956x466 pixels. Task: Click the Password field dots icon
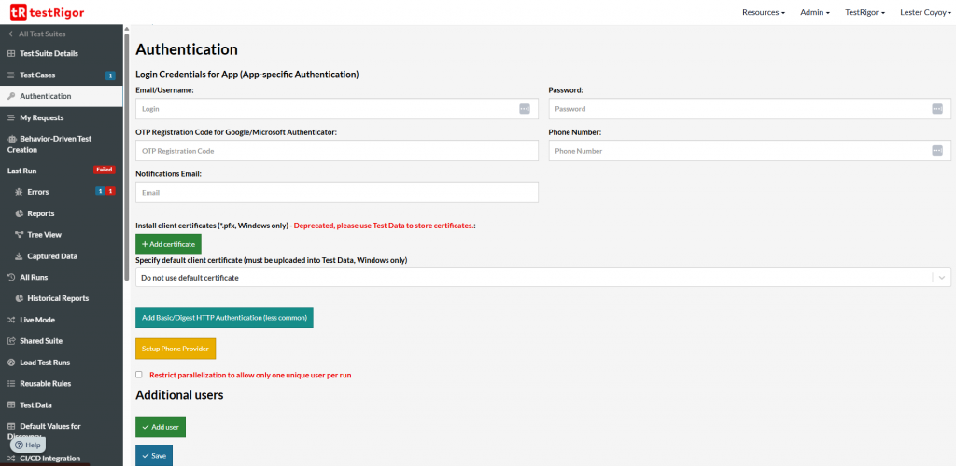[x=937, y=108]
